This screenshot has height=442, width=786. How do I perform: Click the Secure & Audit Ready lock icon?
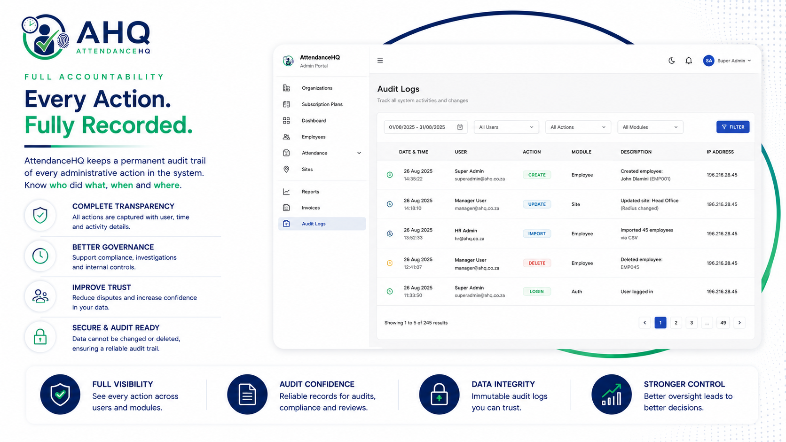click(40, 337)
